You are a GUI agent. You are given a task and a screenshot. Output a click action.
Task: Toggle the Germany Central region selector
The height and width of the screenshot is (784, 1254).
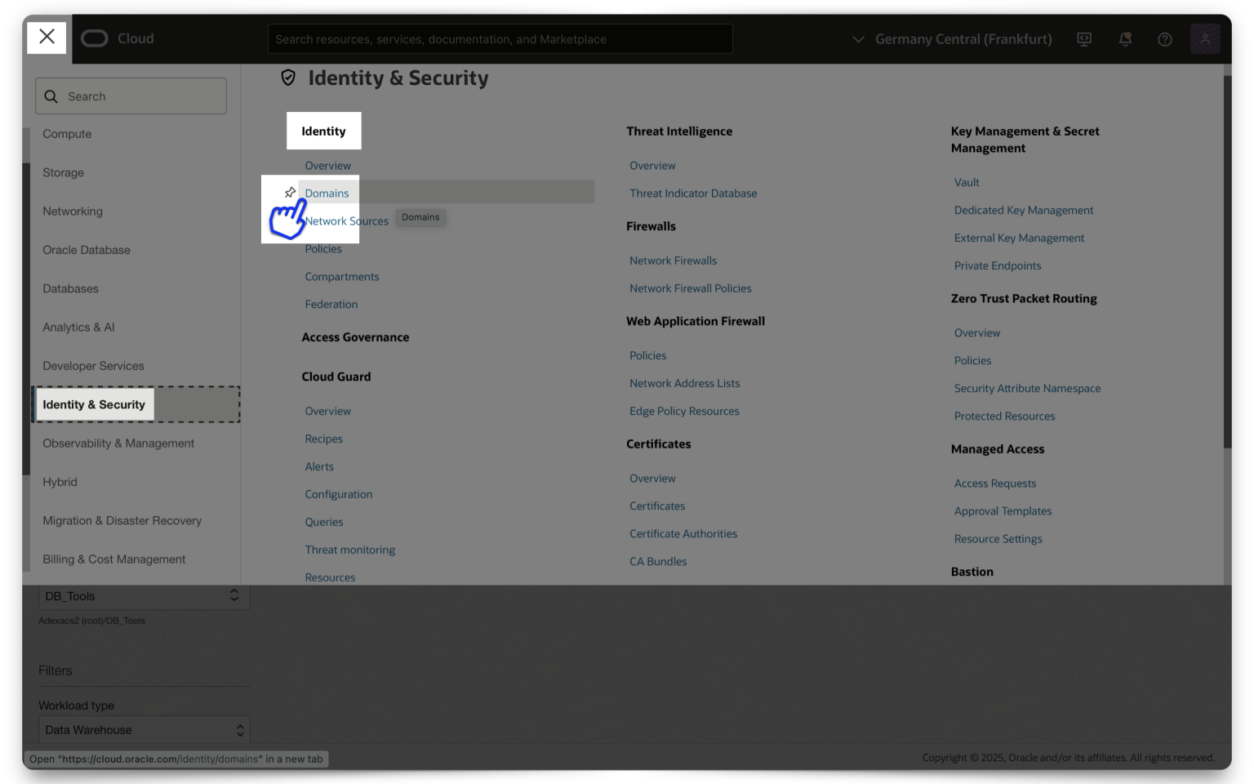[963, 38]
